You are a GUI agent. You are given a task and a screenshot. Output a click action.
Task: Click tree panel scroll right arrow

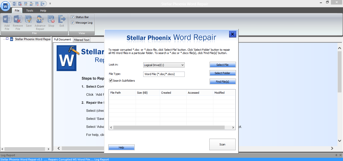[x=49, y=149]
